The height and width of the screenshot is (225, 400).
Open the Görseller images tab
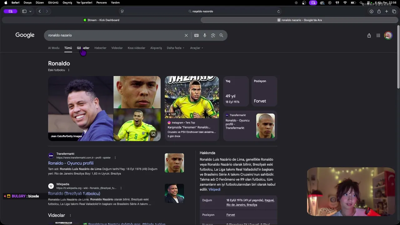[x=83, y=48]
